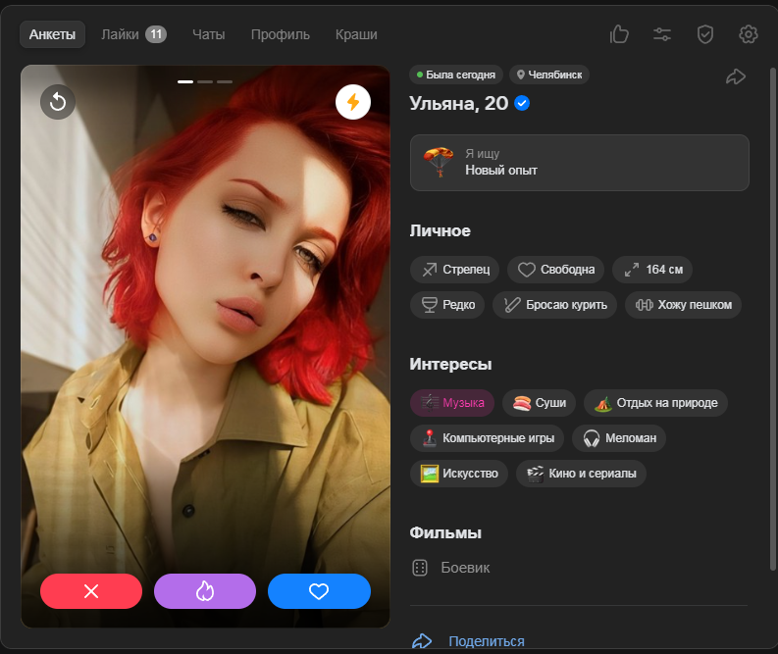The image size is (778, 654).
Task: Click the vertical scrollbar on right
Action: (772, 318)
